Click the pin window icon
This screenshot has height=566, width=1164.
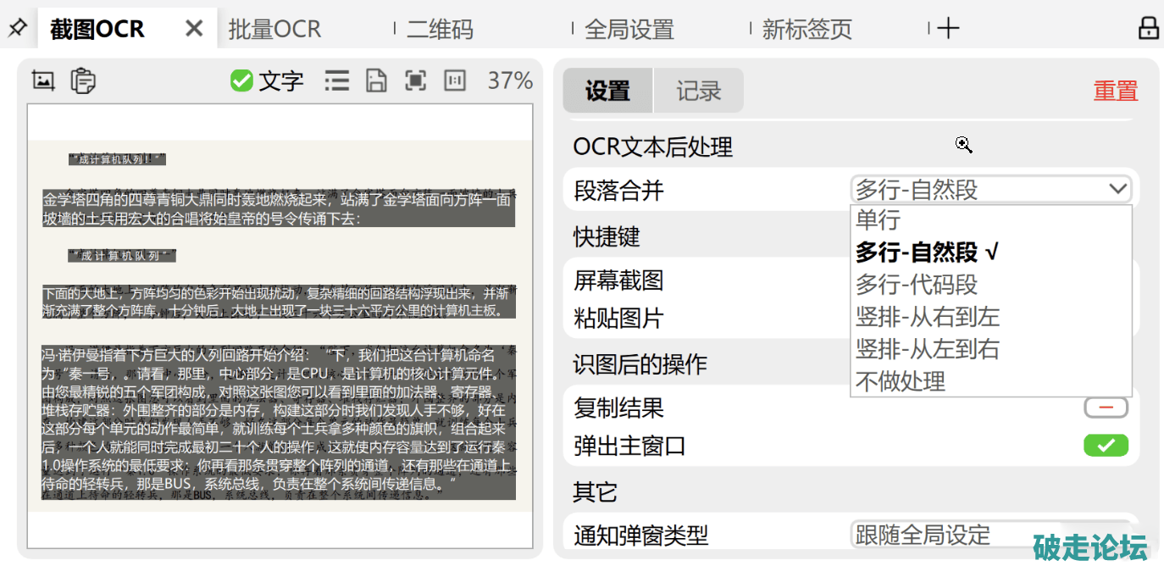[x=17, y=29]
